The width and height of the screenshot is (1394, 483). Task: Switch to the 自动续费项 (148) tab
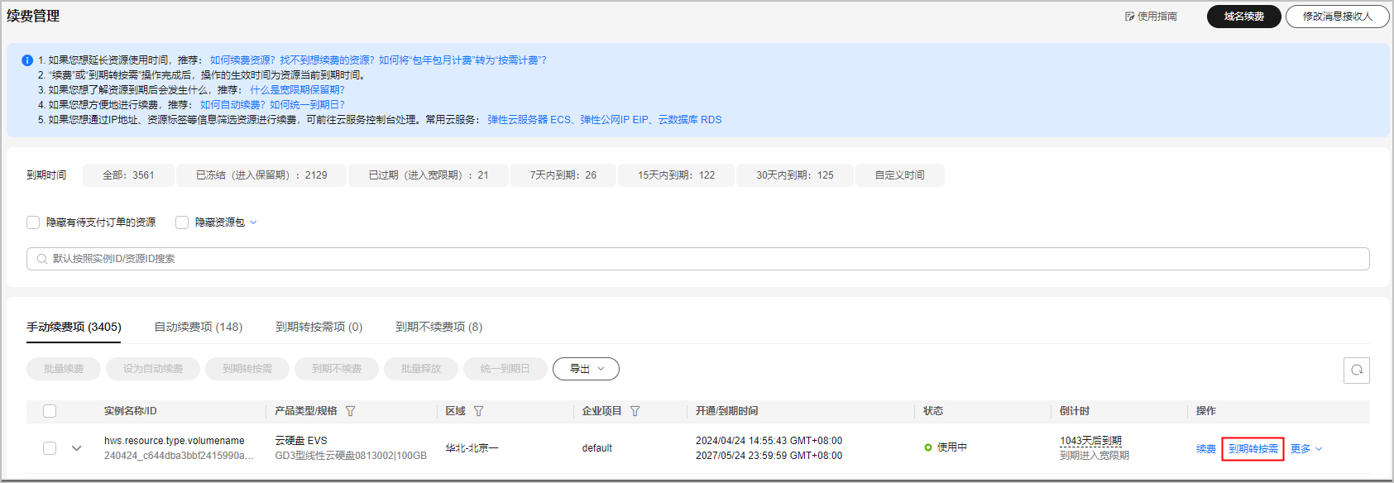[x=199, y=327]
